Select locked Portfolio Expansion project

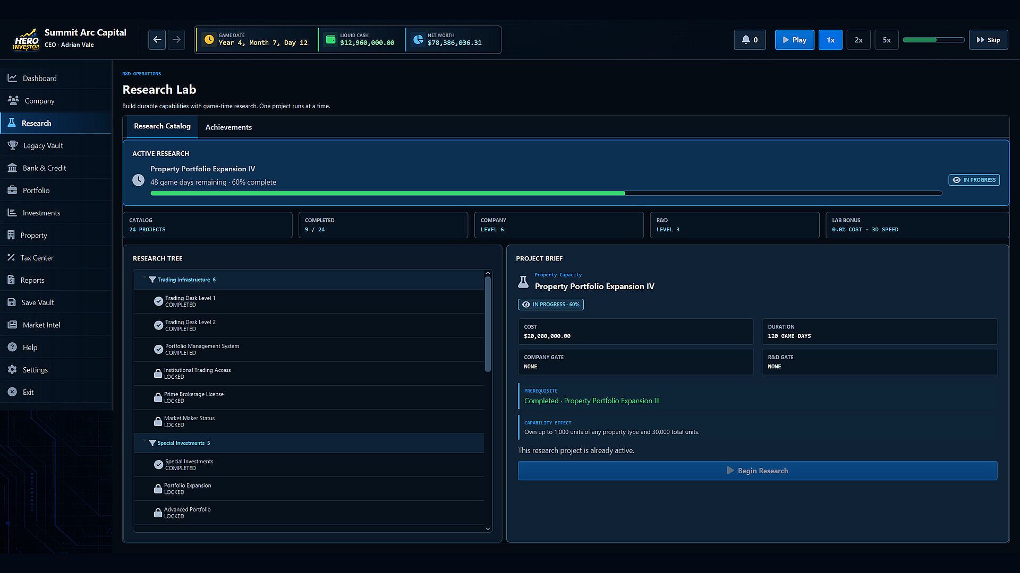click(309, 489)
